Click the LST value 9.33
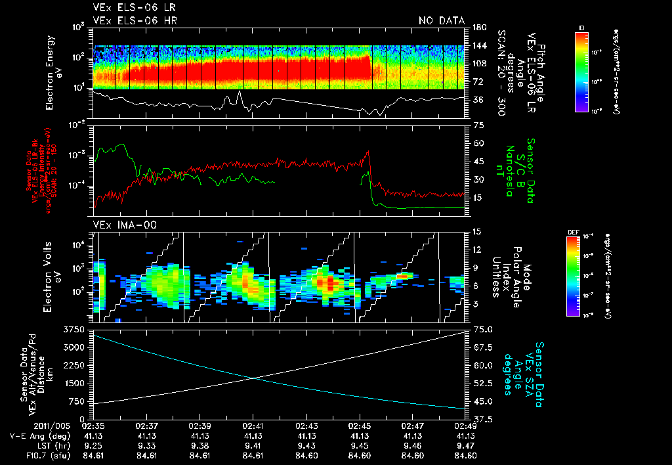 coord(146,446)
